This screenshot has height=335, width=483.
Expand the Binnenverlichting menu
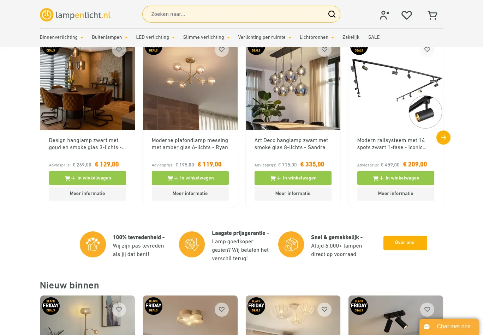click(x=61, y=37)
